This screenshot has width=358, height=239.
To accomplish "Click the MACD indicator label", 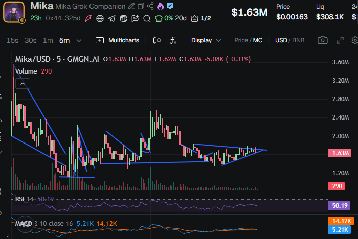I will (24, 224).
